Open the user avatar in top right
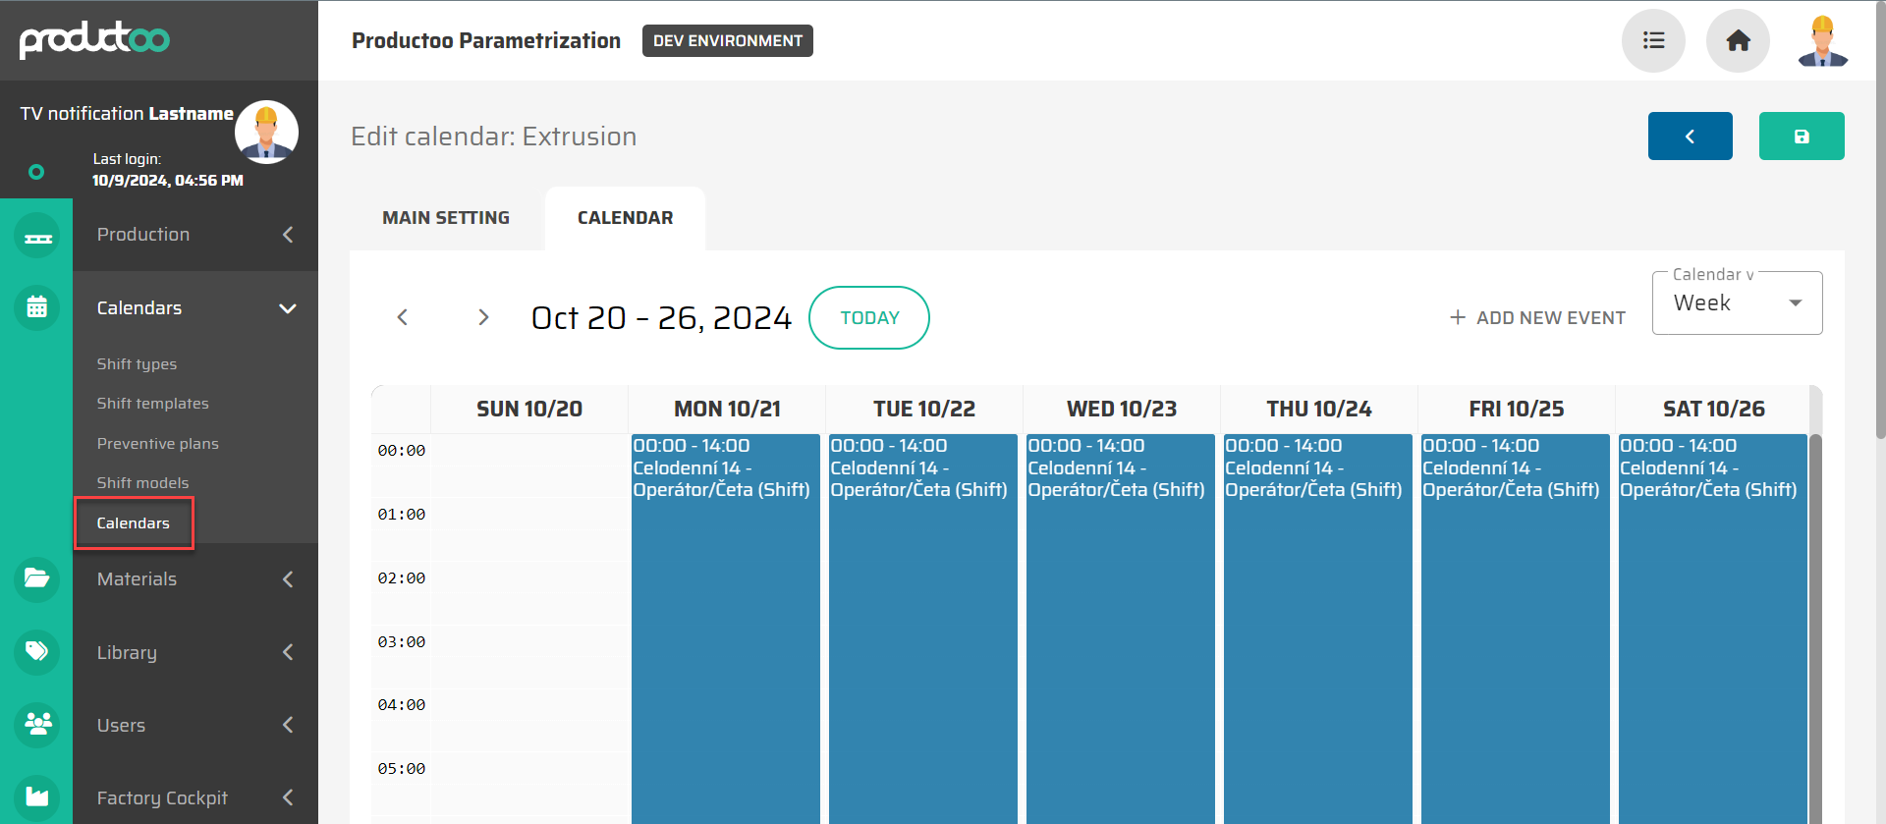The height and width of the screenshot is (824, 1886). (x=1822, y=41)
